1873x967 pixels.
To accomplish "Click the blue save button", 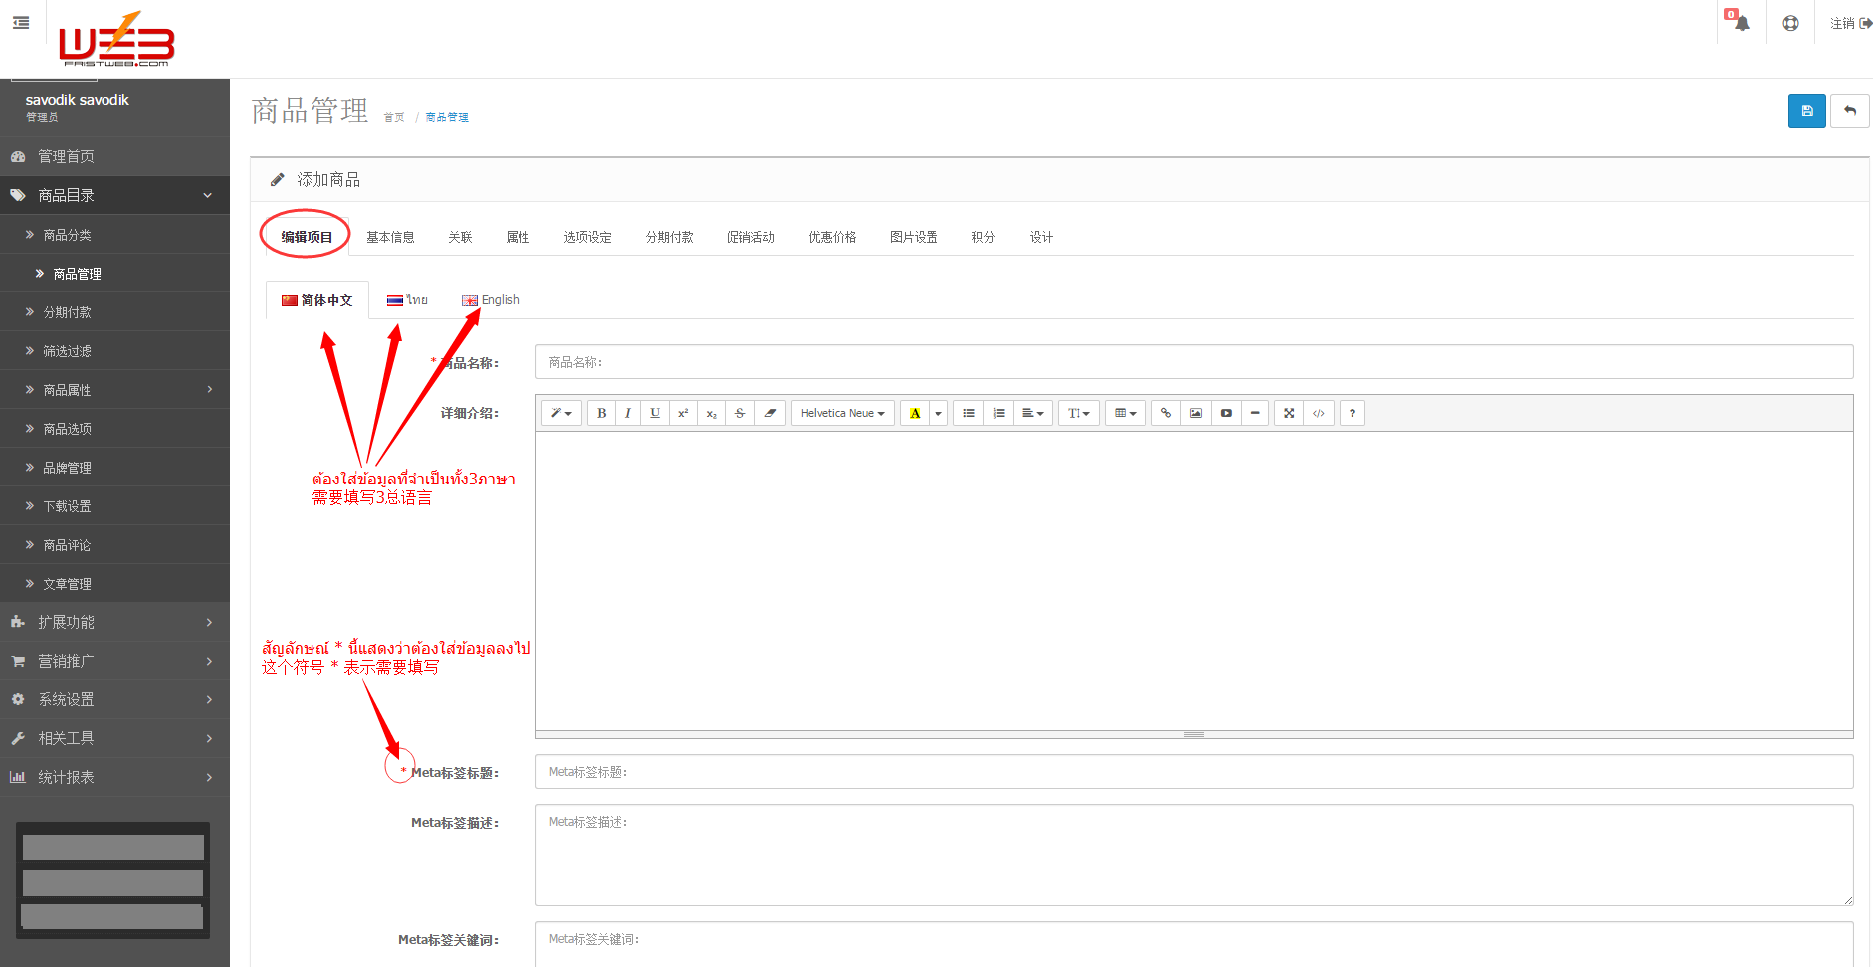I will [1806, 111].
